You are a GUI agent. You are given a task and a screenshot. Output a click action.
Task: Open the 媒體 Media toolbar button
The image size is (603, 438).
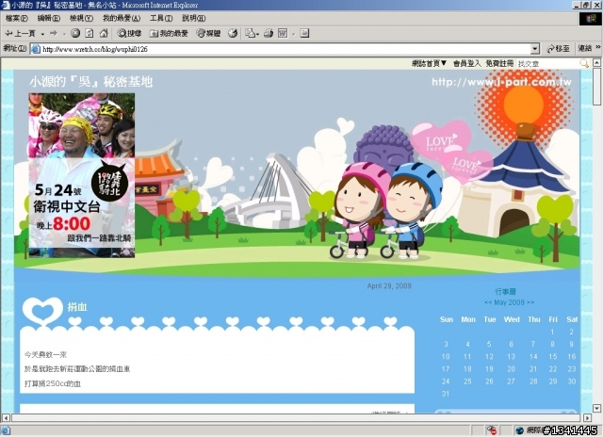(x=208, y=34)
